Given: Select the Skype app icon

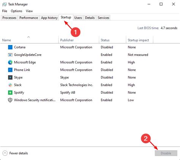Looking at the screenshot, I should (10, 77).
